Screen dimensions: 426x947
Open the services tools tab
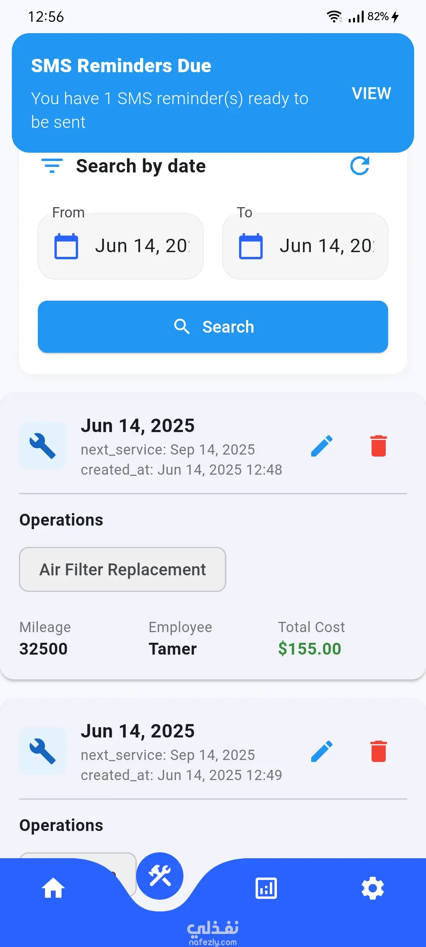tap(160, 876)
